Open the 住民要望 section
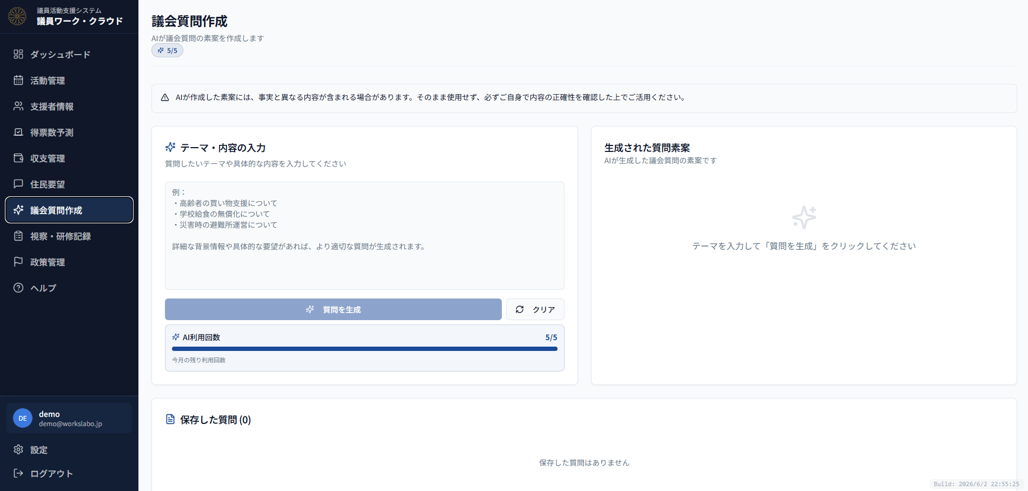The height and width of the screenshot is (491, 1028). click(69, 184)
